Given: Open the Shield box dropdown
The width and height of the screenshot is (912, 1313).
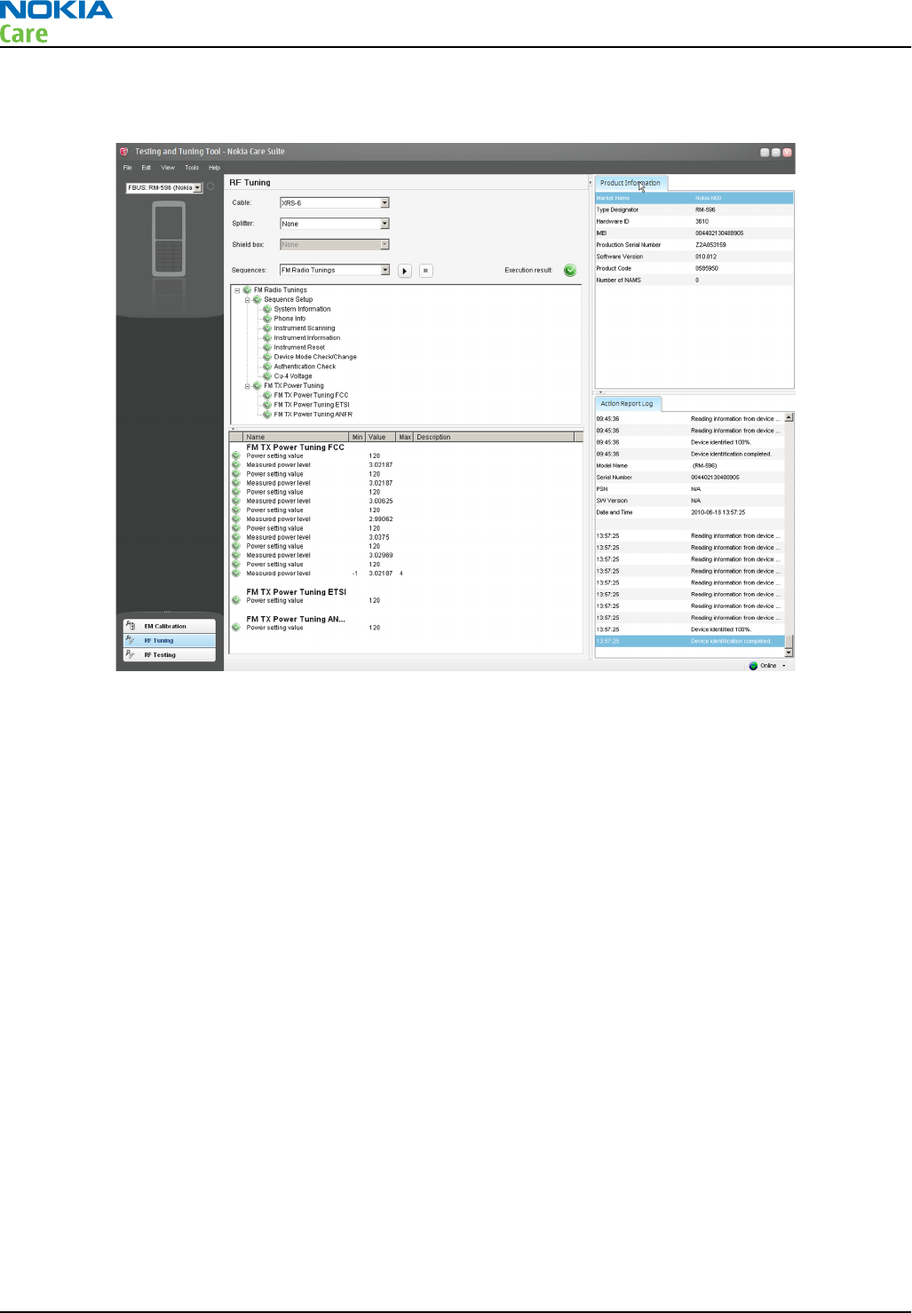Looking at the screenshot, I should [x=385, y=244].
